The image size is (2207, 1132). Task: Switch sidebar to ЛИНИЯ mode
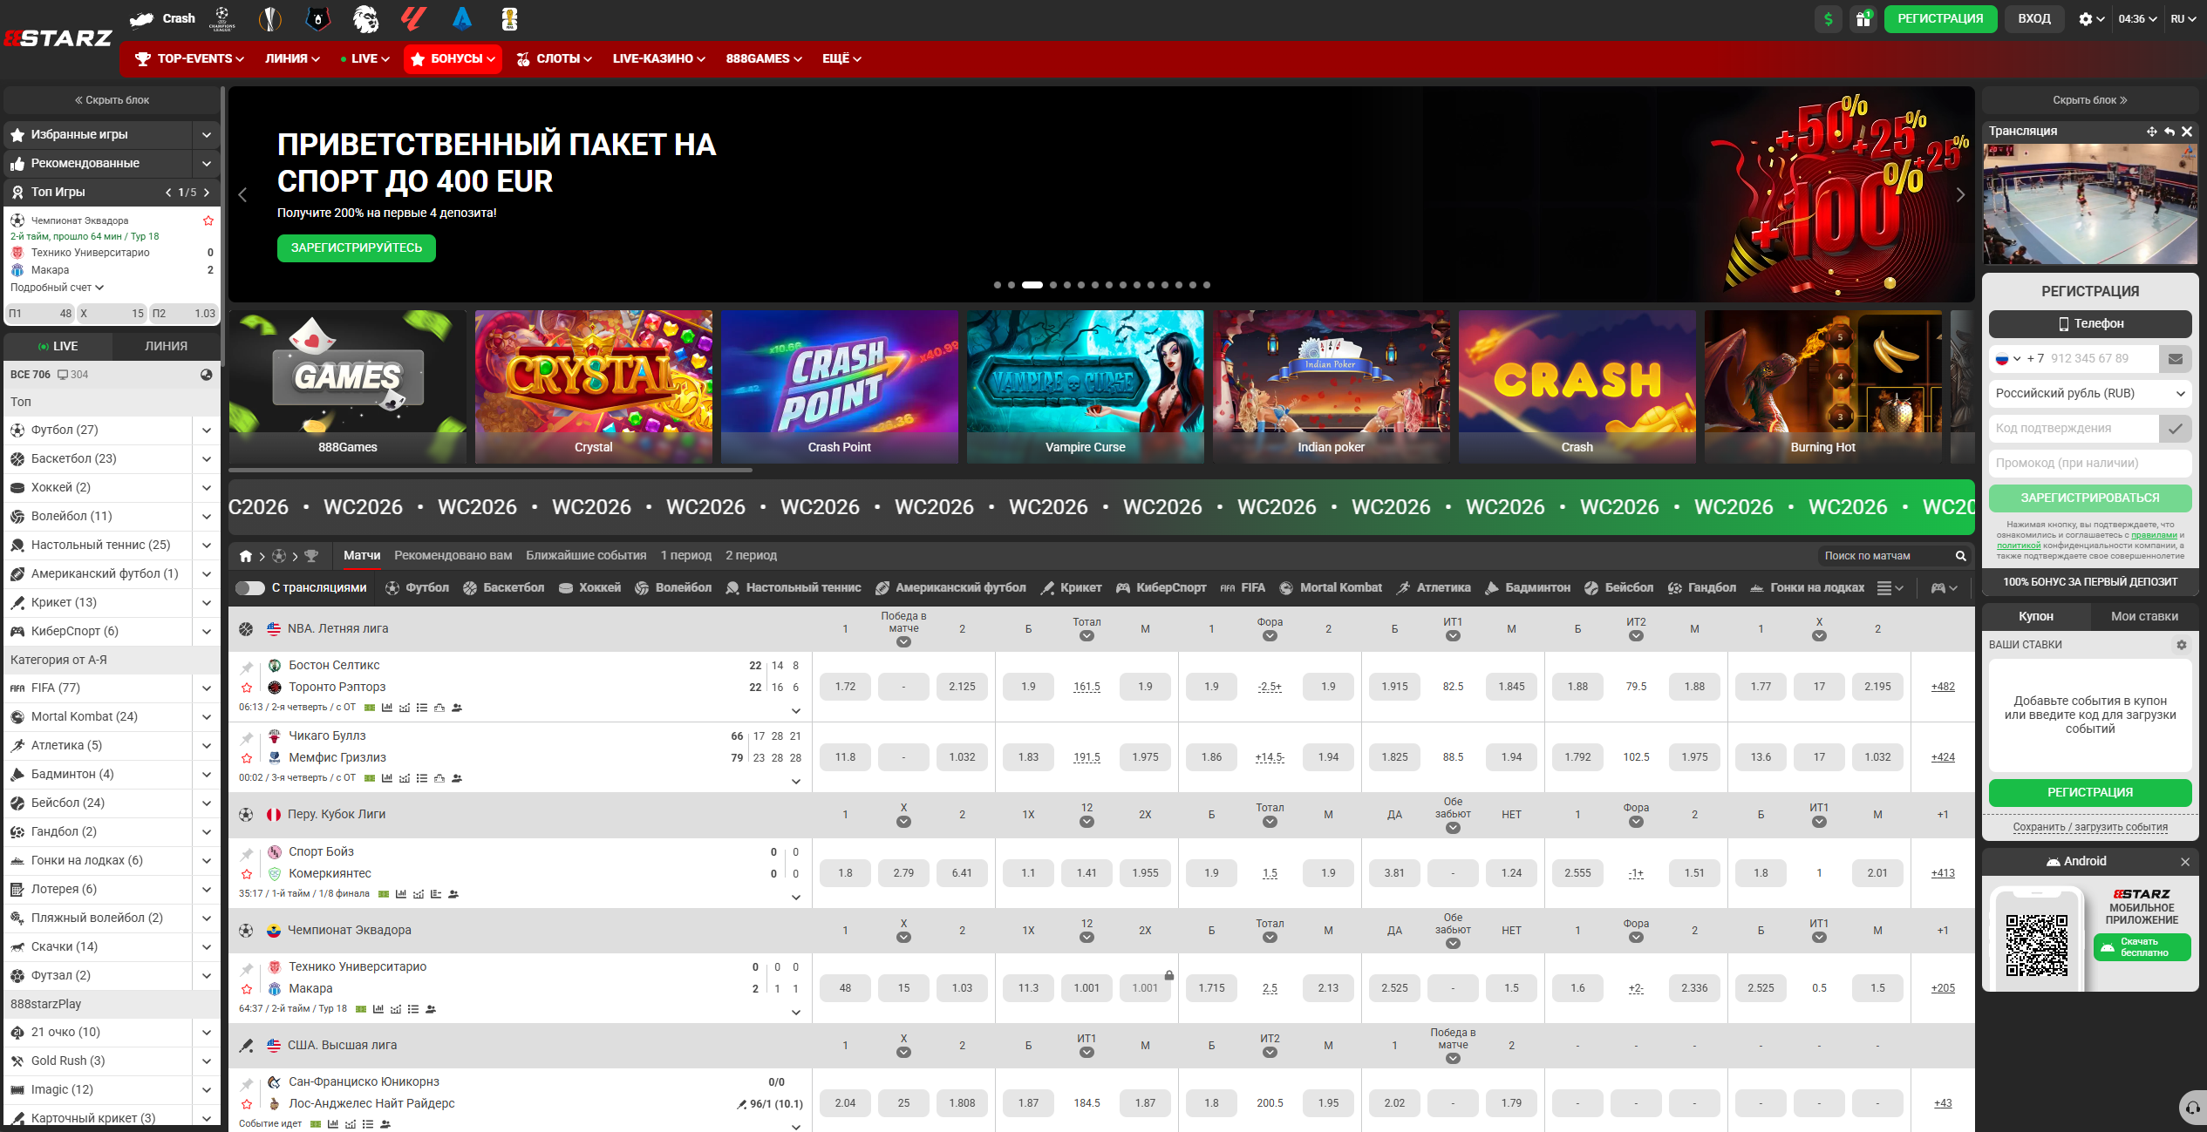click(166, 346)
